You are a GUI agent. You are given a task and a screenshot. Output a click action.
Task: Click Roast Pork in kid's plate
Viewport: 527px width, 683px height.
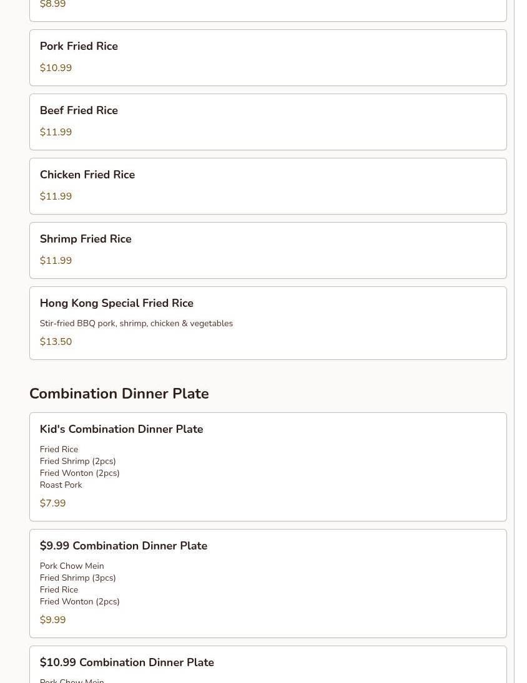(x=61, y=485)
